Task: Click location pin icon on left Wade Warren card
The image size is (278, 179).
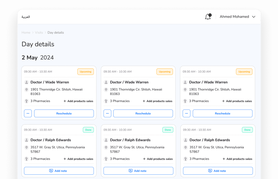Action: pyautogui.click(x=27, y=90)
